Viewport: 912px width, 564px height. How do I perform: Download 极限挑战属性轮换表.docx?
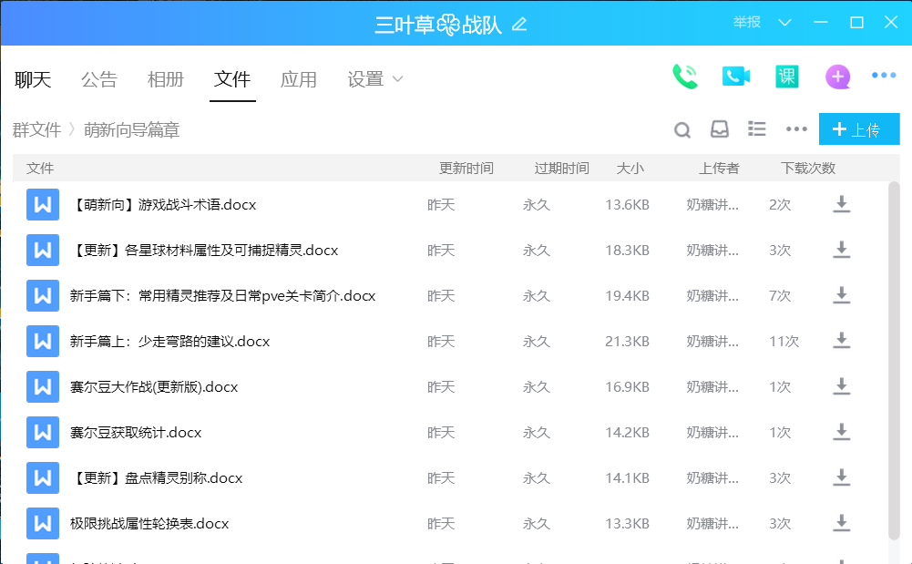pos(841,523)
